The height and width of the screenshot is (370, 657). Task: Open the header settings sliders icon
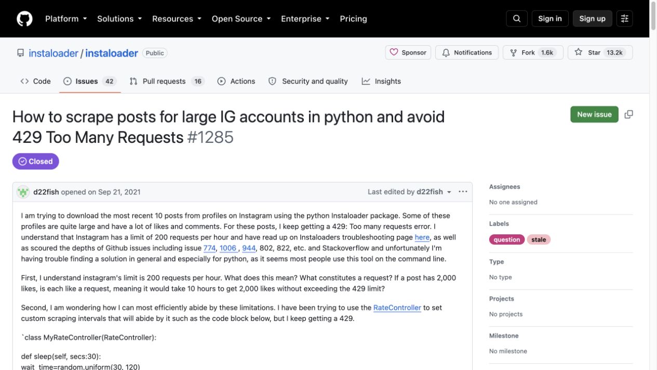pyautogui.click(x=625, y=19)
